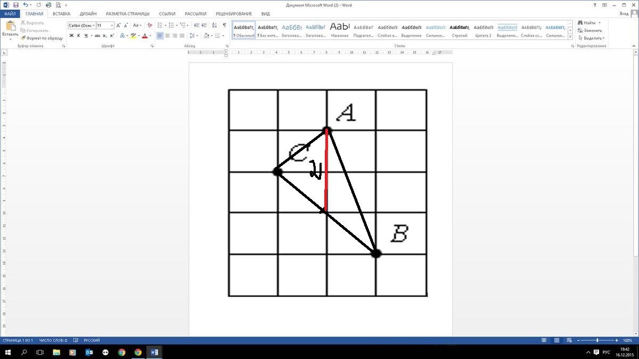Click the bulleted list icon
639x359 pixels.
tap(161, 25)
